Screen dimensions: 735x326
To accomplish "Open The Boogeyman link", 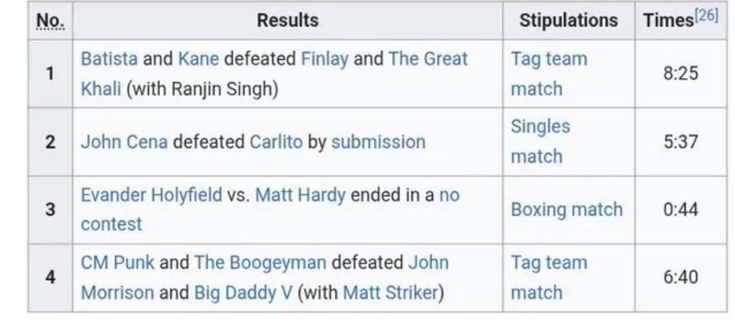I will (260, 262).
